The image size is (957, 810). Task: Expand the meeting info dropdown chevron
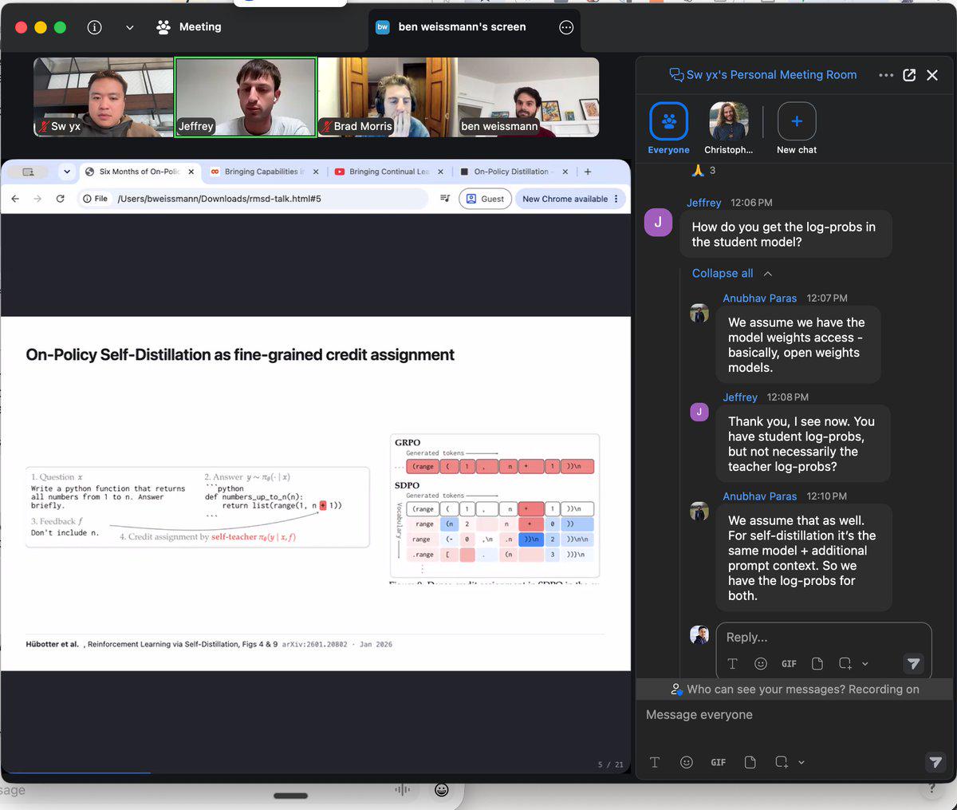click(x=130, y=27)
